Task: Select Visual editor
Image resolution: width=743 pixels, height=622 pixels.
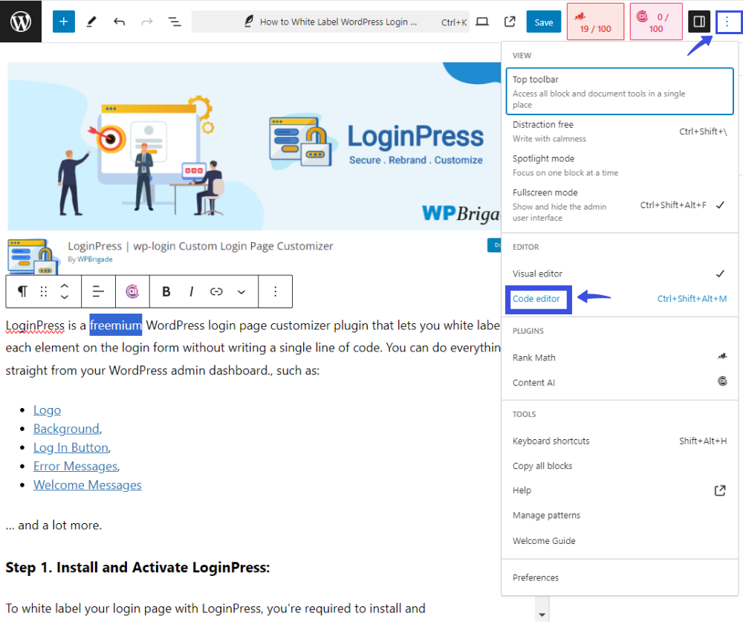Action: pos(620,273)
